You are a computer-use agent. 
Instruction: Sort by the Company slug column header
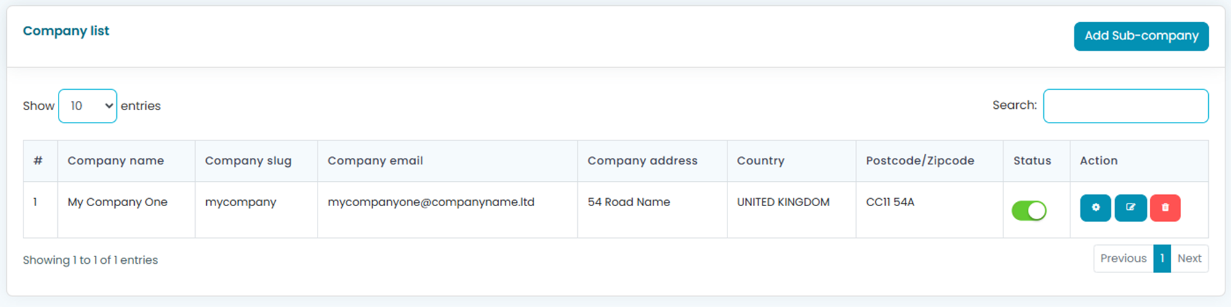click(248, 161)
